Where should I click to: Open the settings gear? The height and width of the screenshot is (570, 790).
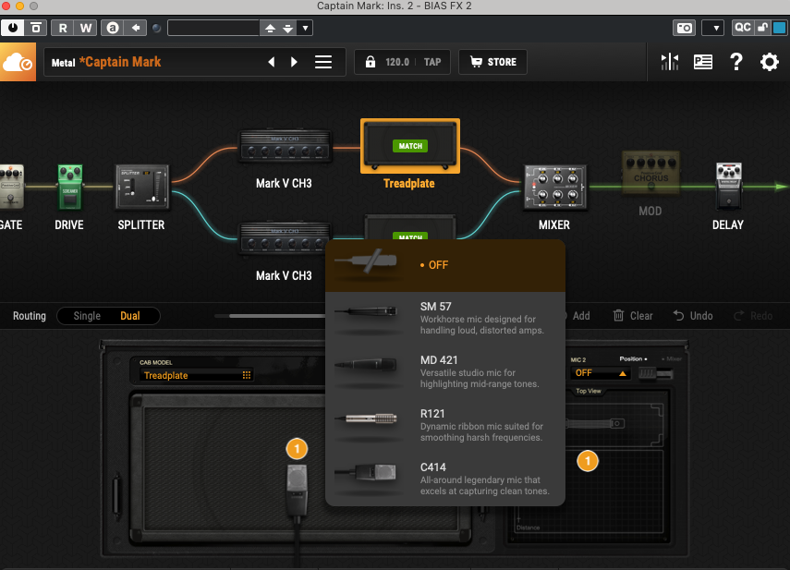770,62
